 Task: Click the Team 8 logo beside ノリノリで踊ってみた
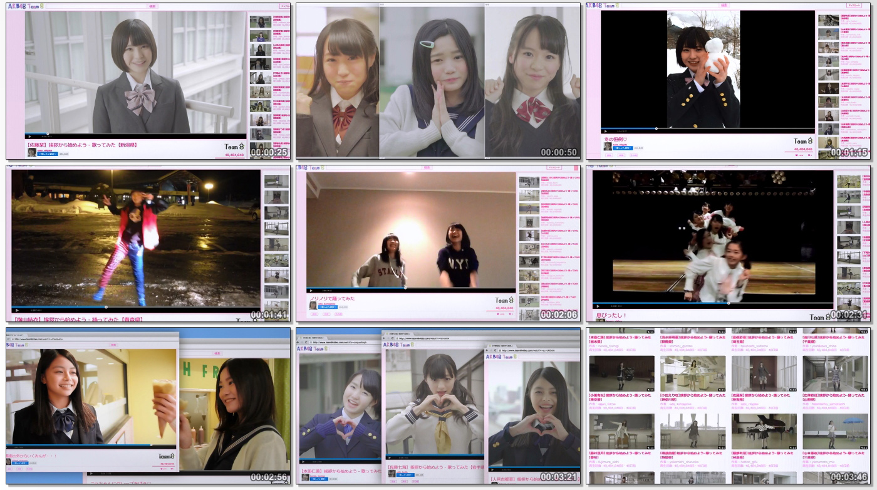click(505, 301)
